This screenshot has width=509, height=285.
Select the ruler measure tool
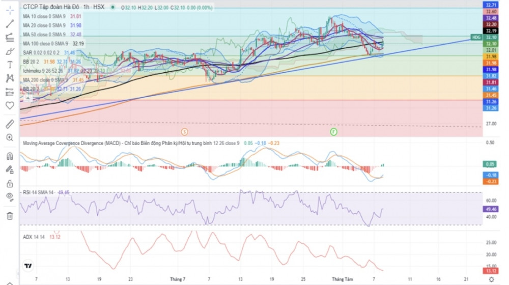(x=10, y=124)
